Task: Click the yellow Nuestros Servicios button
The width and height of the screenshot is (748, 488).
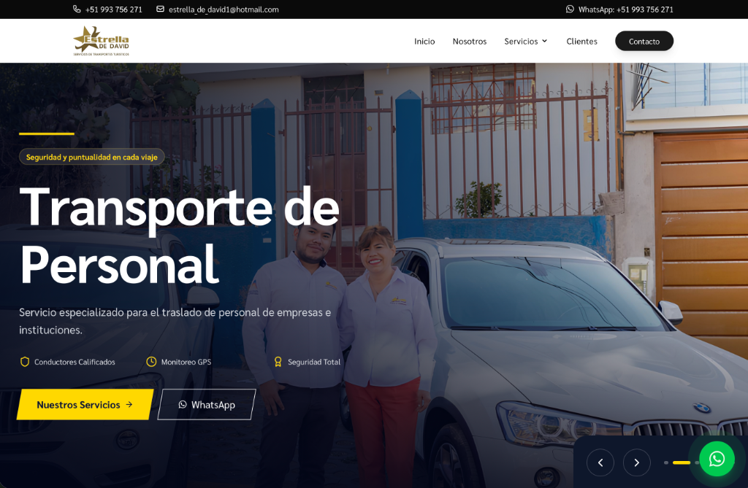Action: coord(85,405)
